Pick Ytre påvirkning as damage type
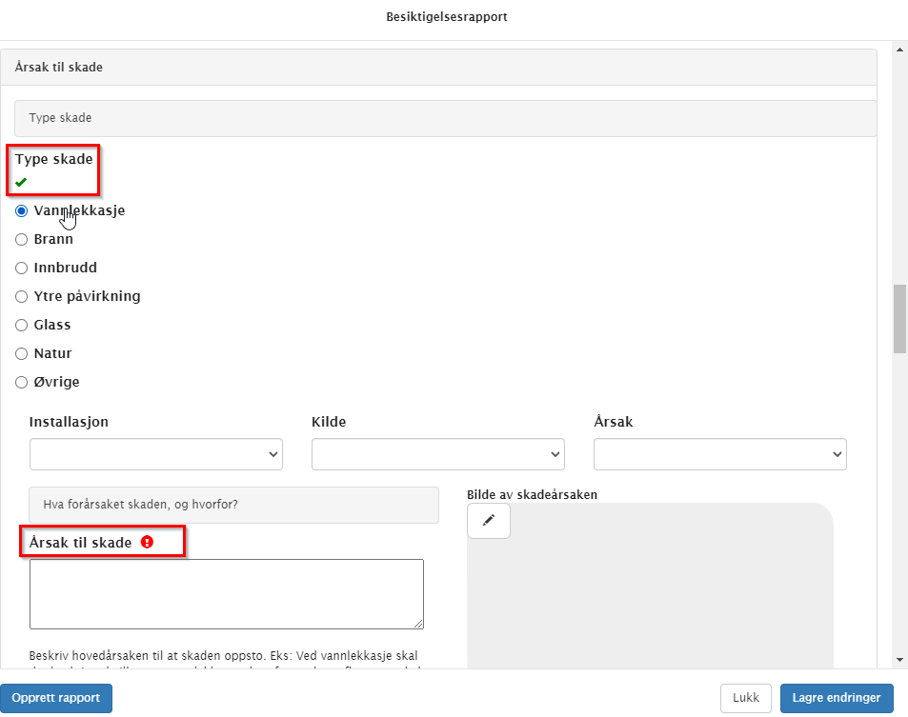 pos(22,297)
